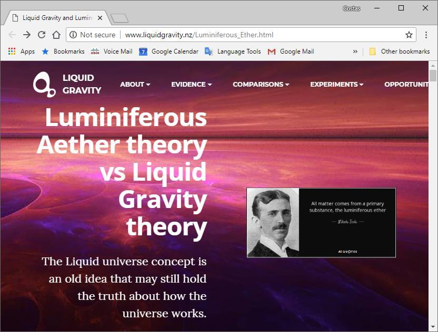Go to the browser home page
Viewport: 438px width, 332px height.
pyautogui.click(x=56, y=35)
